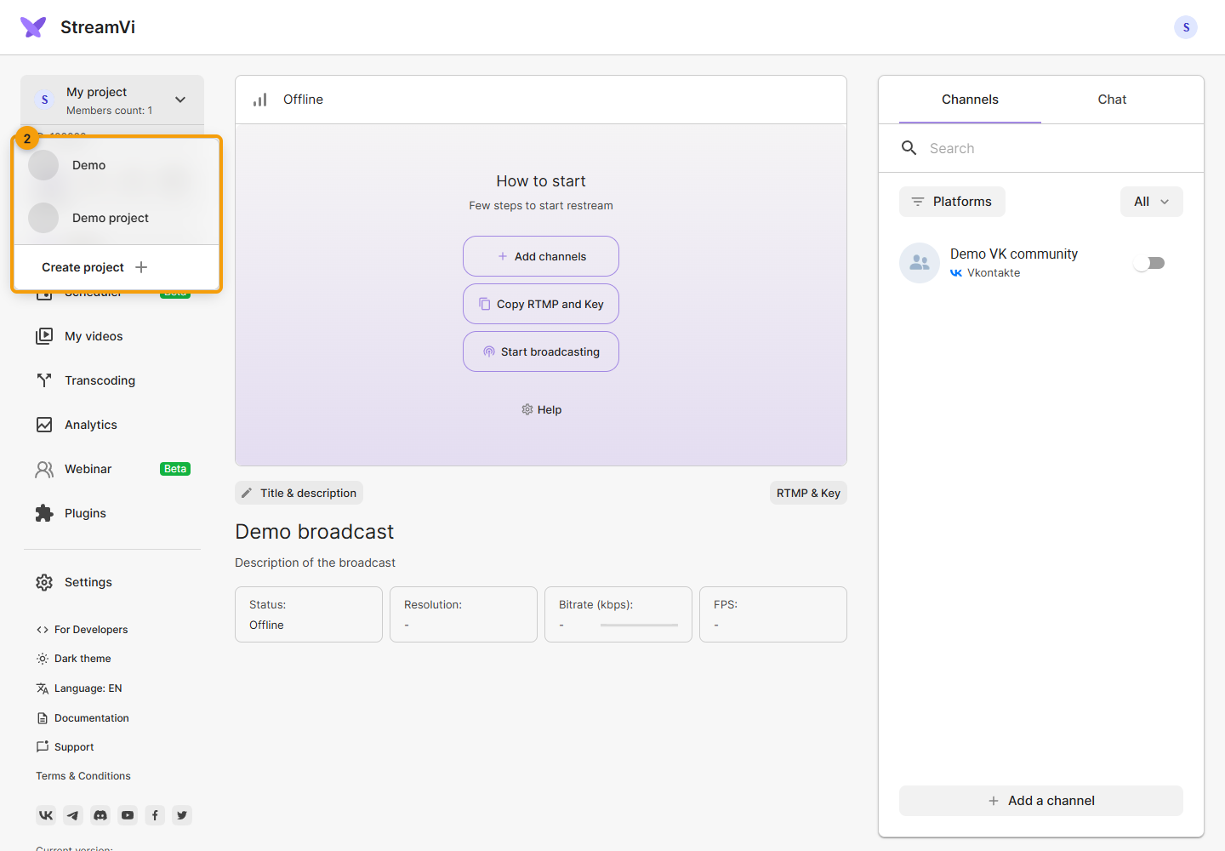The height and width of the screenshot is (851, 1225).
Task: Open the user avatar S in header
Action: (1186, 27)
